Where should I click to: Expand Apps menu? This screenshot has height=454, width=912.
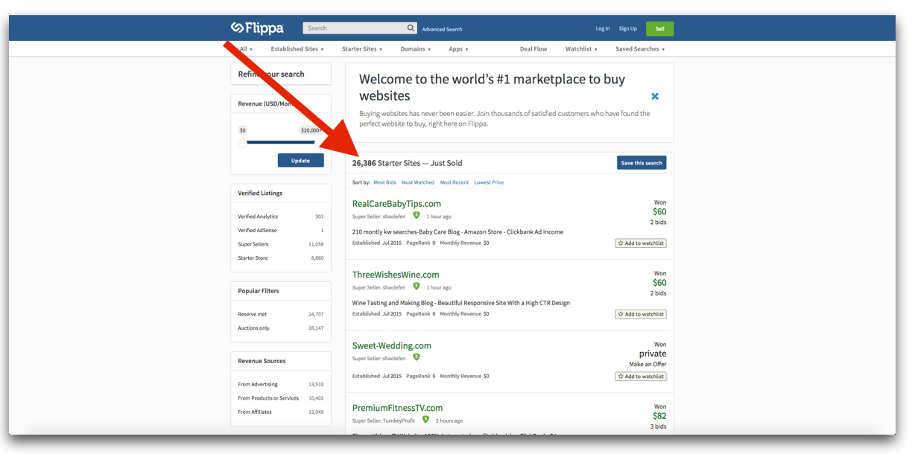[x=458, y=49]
